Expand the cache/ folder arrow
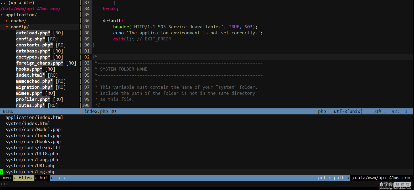Image resolution: width=414 pixels, height=190 pixels. coord(7,21)
